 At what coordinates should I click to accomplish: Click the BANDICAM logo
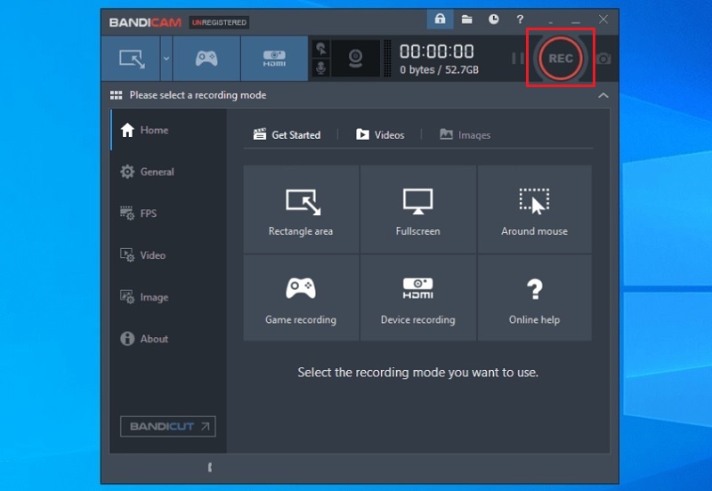[x=145, y=22]
